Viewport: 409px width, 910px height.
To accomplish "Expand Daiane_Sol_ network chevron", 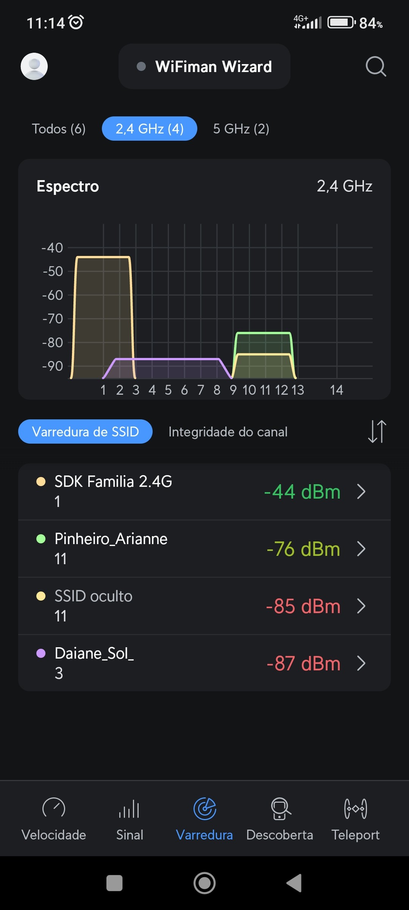I will coord(361,664).
